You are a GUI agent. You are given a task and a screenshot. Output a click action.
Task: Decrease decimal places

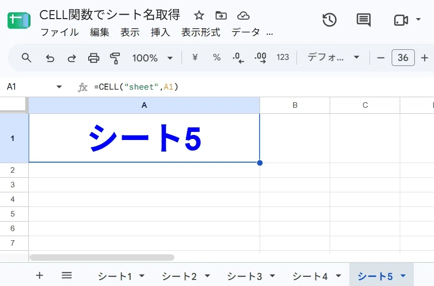(238, 58)
